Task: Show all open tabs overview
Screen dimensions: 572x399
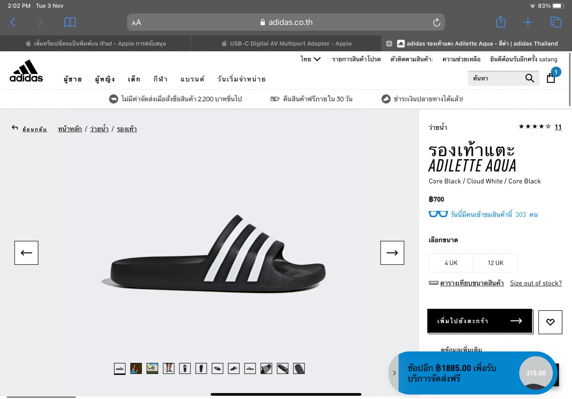Action: click(x=556, y=22)
